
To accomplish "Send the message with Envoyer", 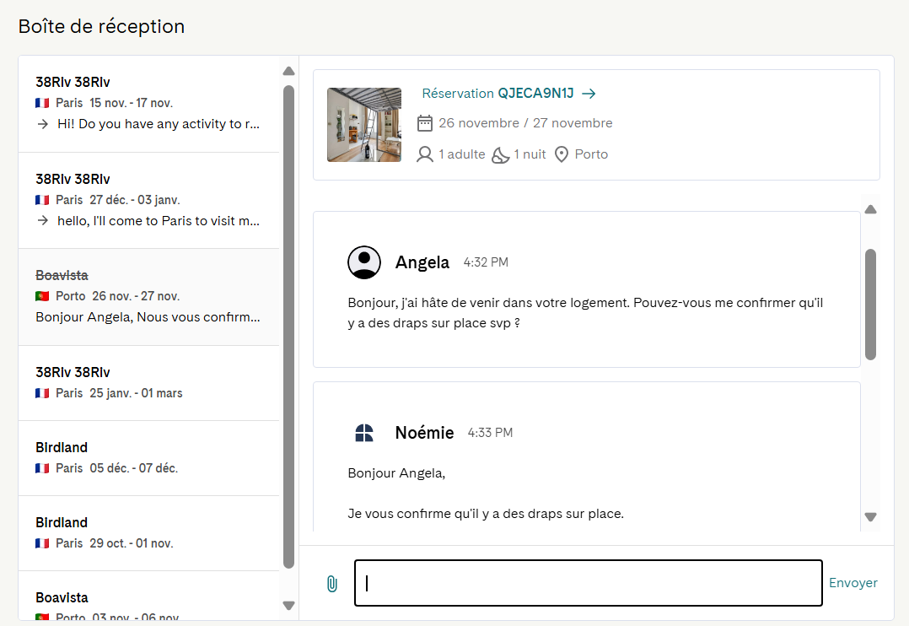I will click(853, 582).
